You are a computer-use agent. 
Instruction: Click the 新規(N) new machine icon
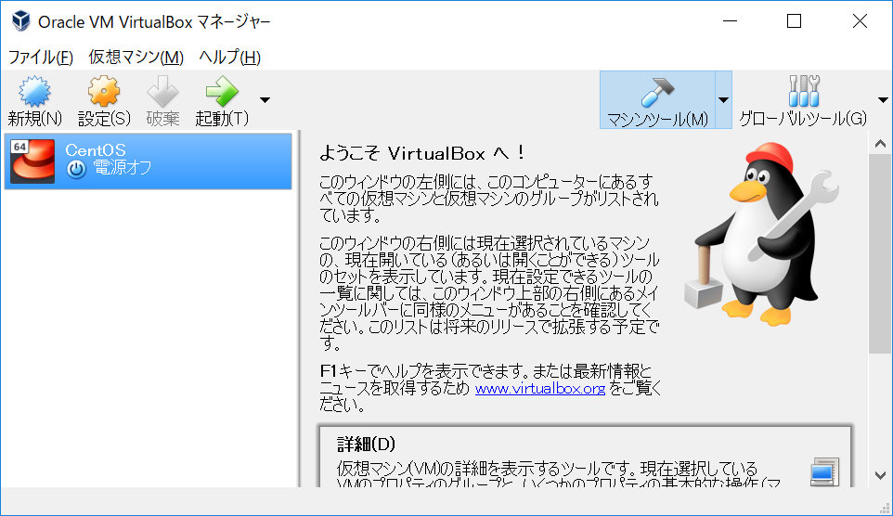34,91
